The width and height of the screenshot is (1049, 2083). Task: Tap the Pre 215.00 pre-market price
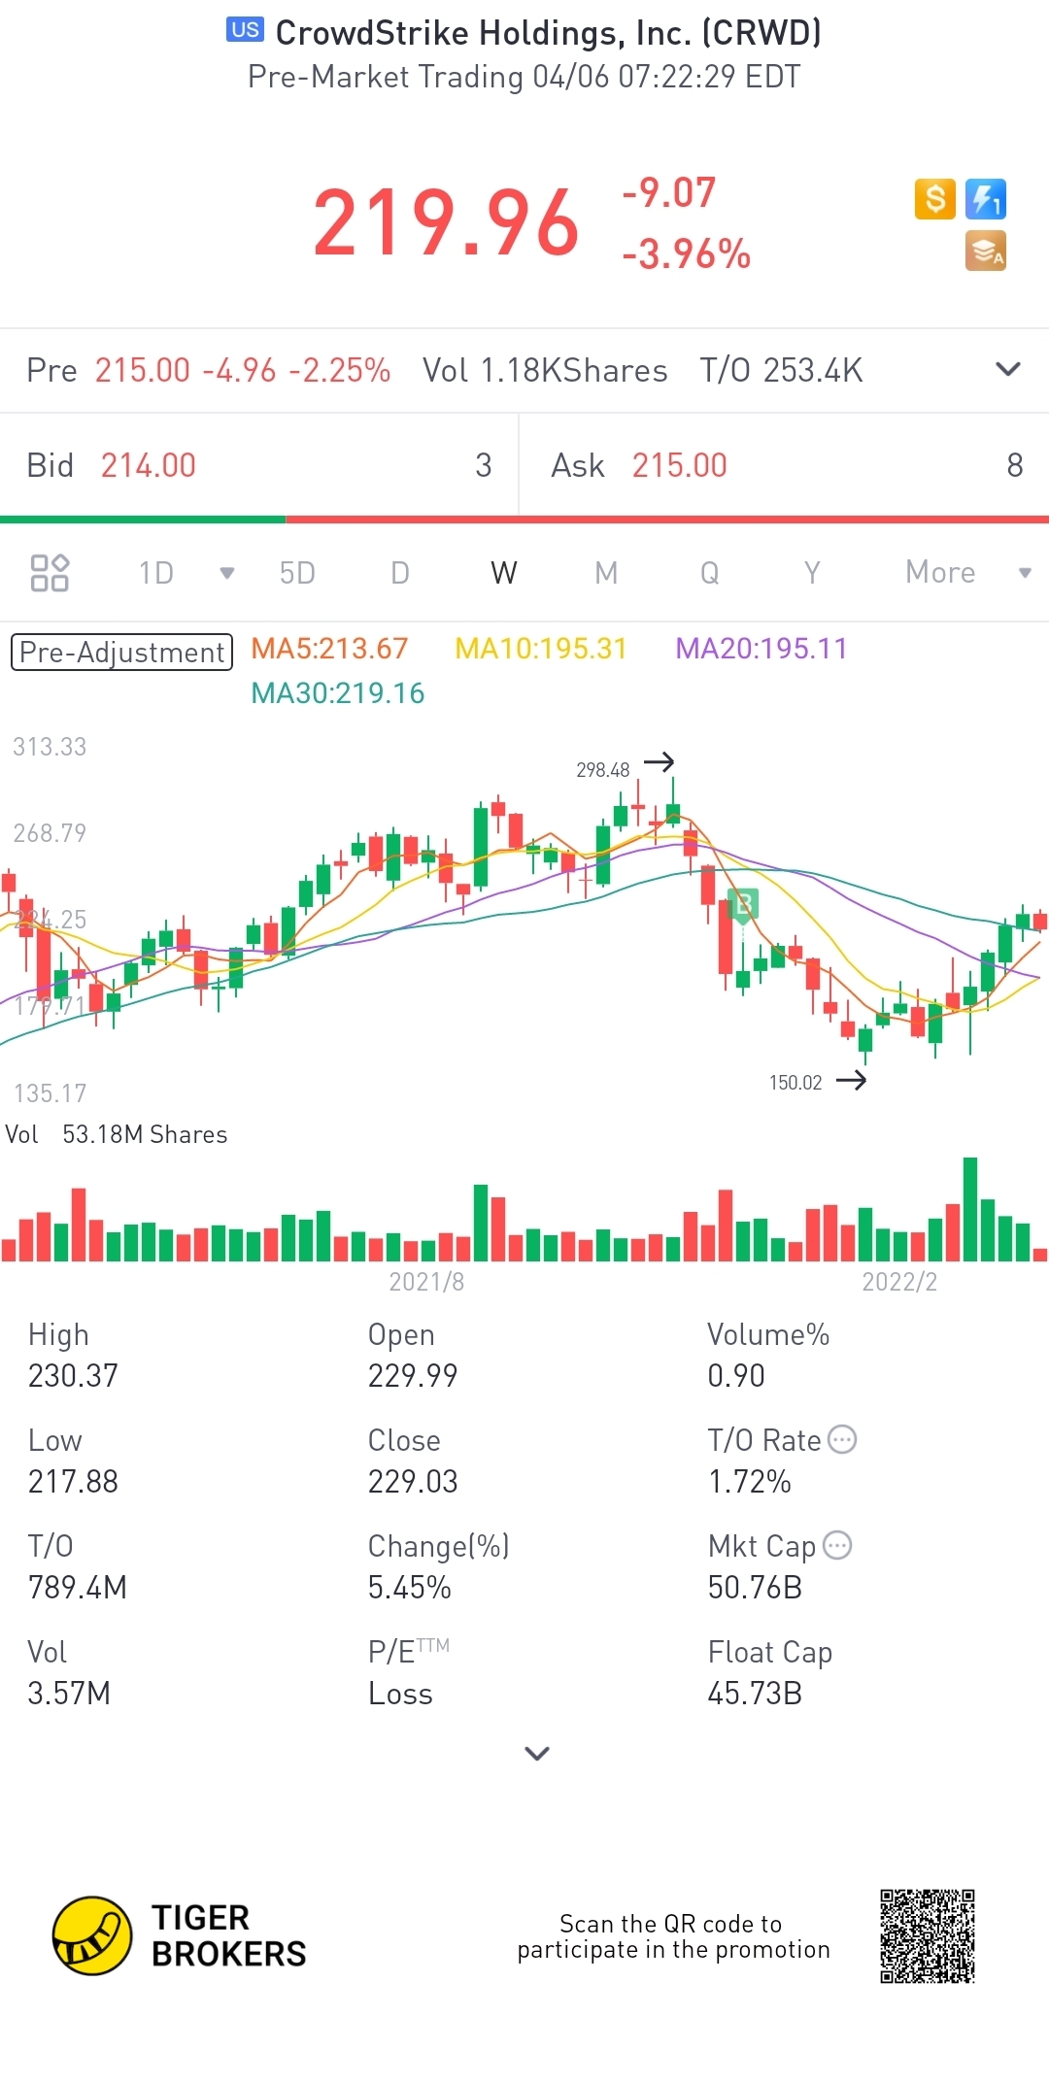(208, 370)
